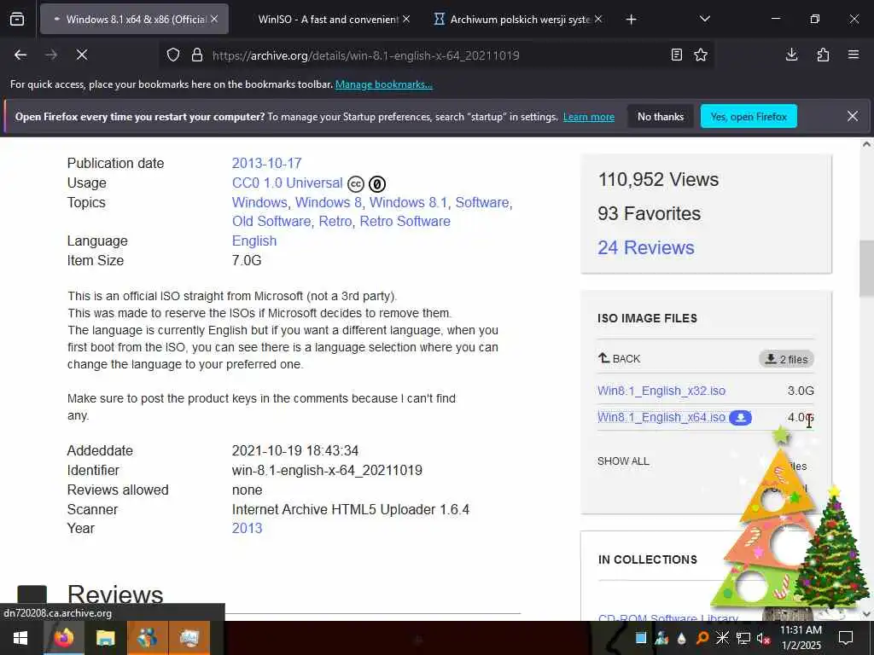Click the water drop tray icon
The width and height of the screenshot is (874, 655).
click(682, 638)
